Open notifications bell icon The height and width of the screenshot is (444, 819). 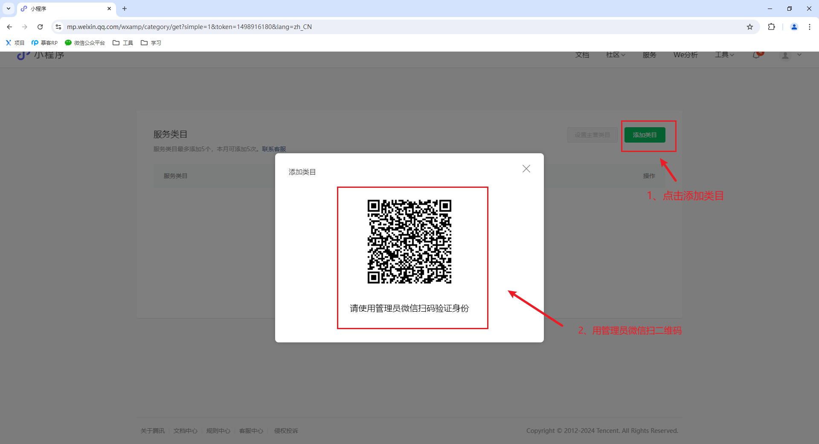pyautogui.click(x=757, y=55)
